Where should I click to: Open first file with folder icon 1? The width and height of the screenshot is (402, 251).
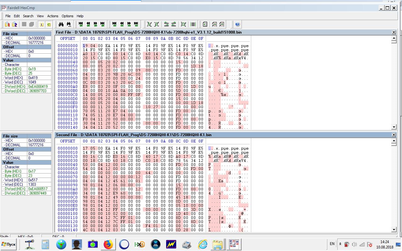click(7, 24)
